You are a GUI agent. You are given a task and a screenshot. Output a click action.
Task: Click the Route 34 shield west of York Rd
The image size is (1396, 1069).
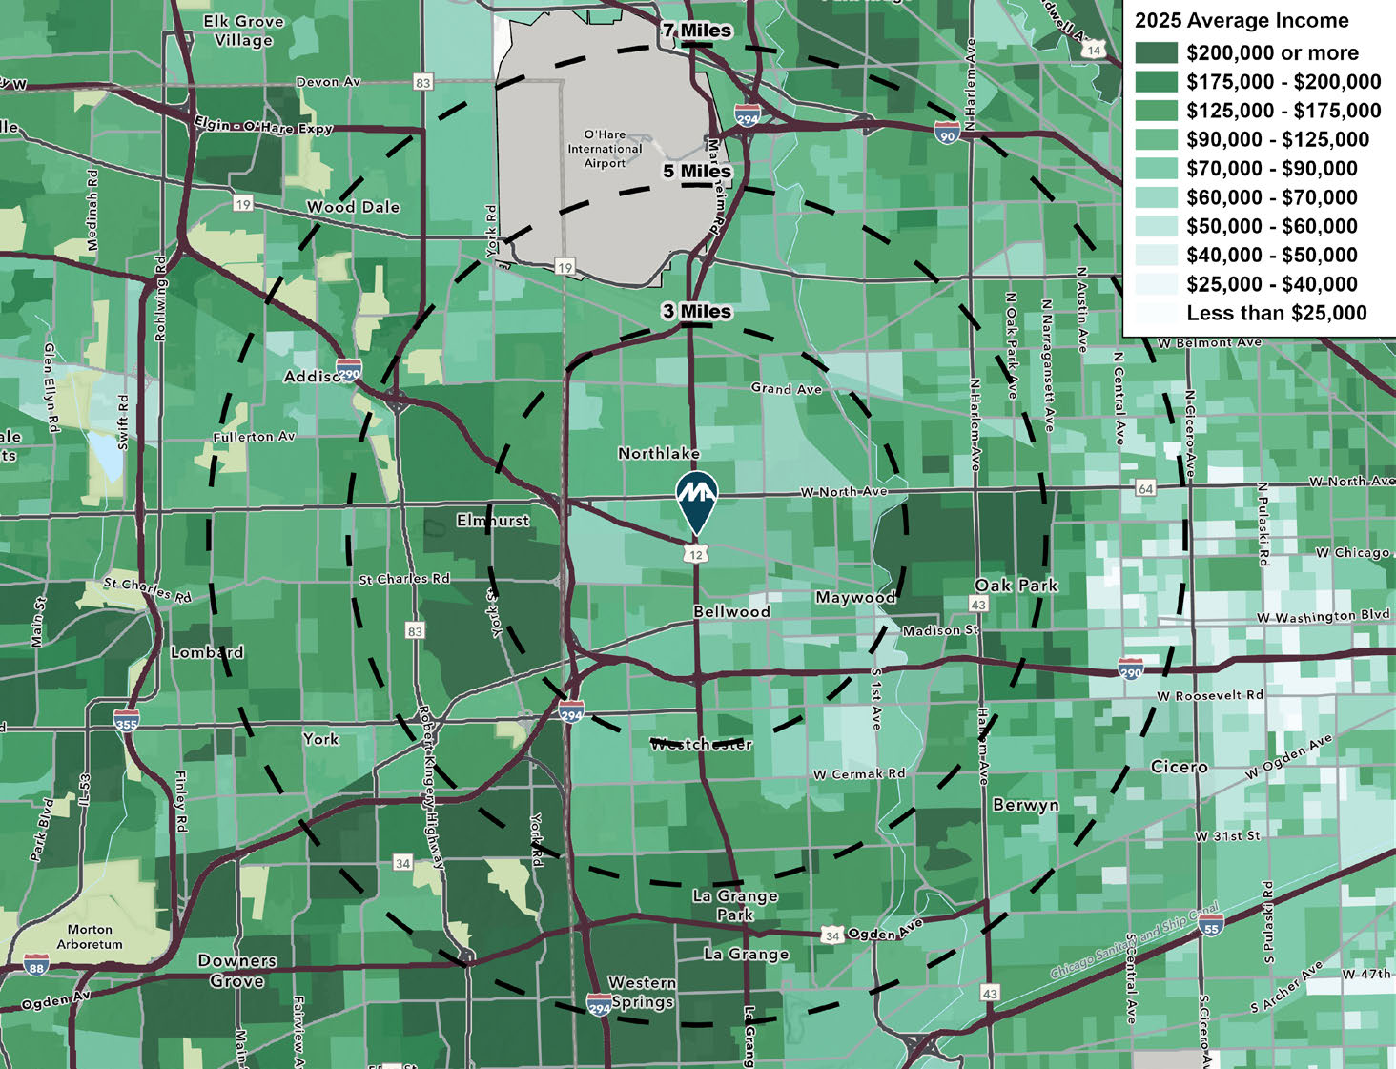[402, 863]
